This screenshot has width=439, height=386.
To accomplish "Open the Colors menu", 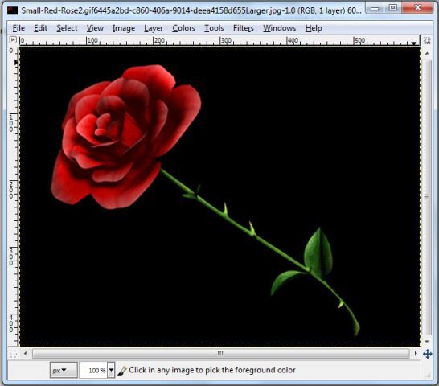I will tap(183, 28).
